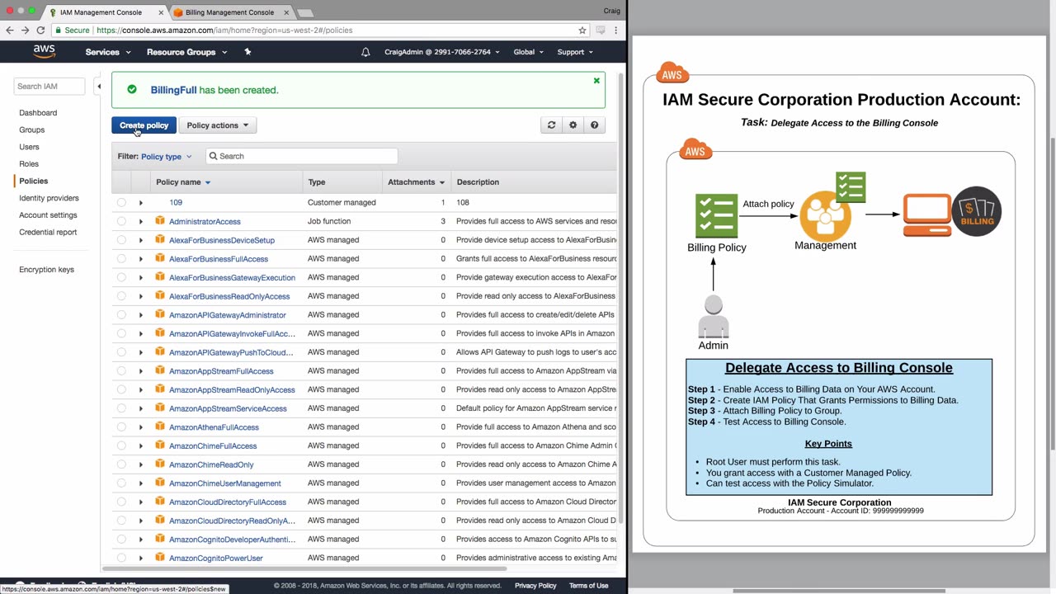
Task: Bookmark this page with the star icon
Action: (x=582, y=30)
